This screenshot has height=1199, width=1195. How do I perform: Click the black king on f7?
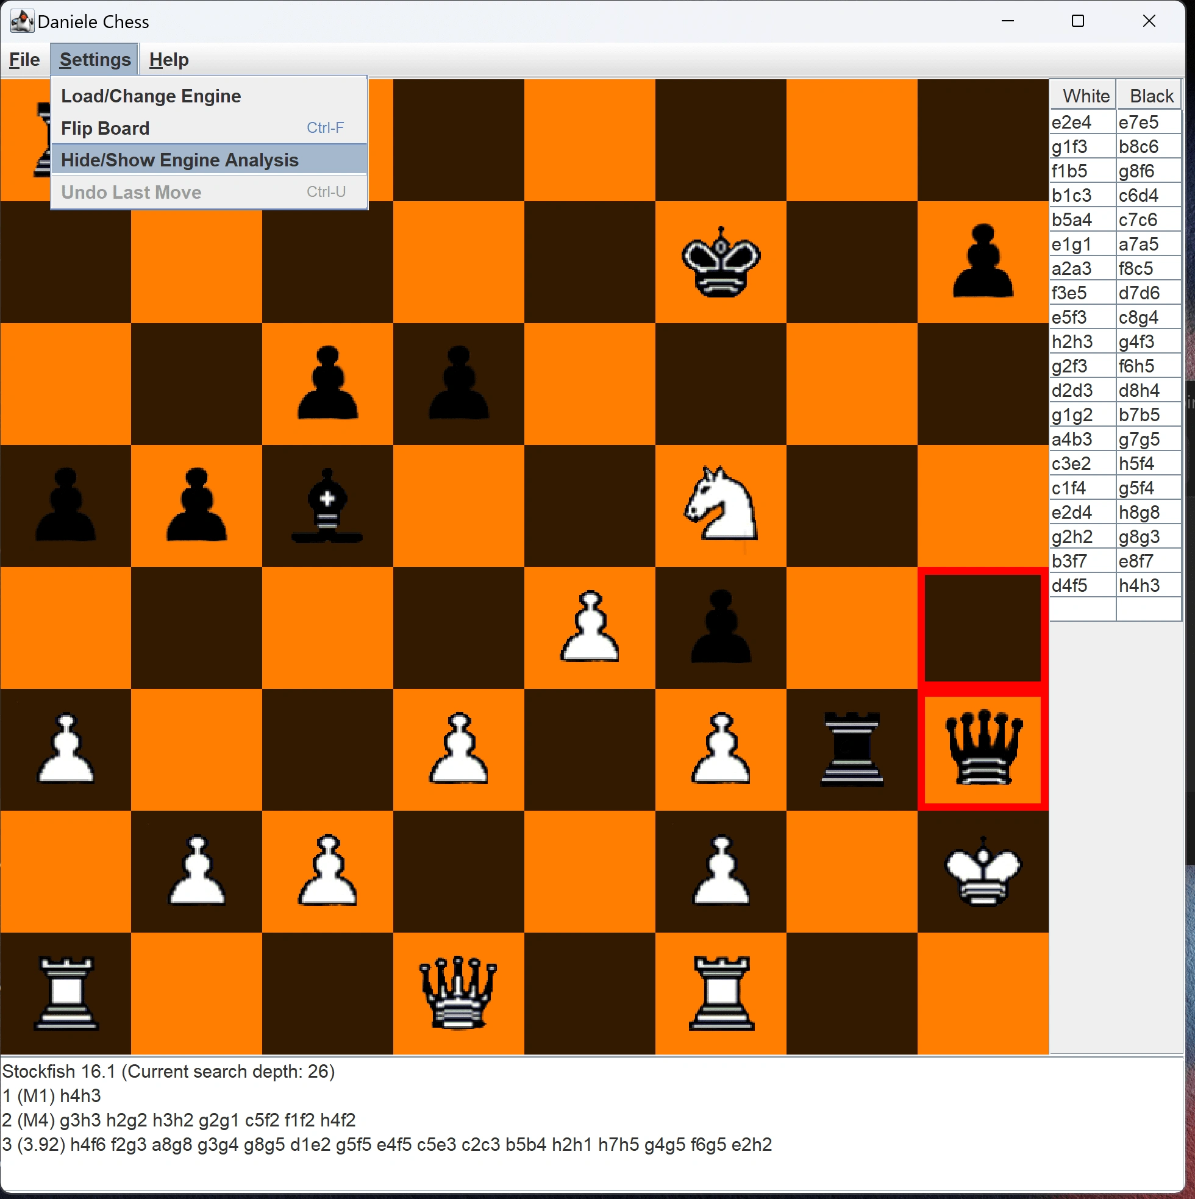coord(721,262)
